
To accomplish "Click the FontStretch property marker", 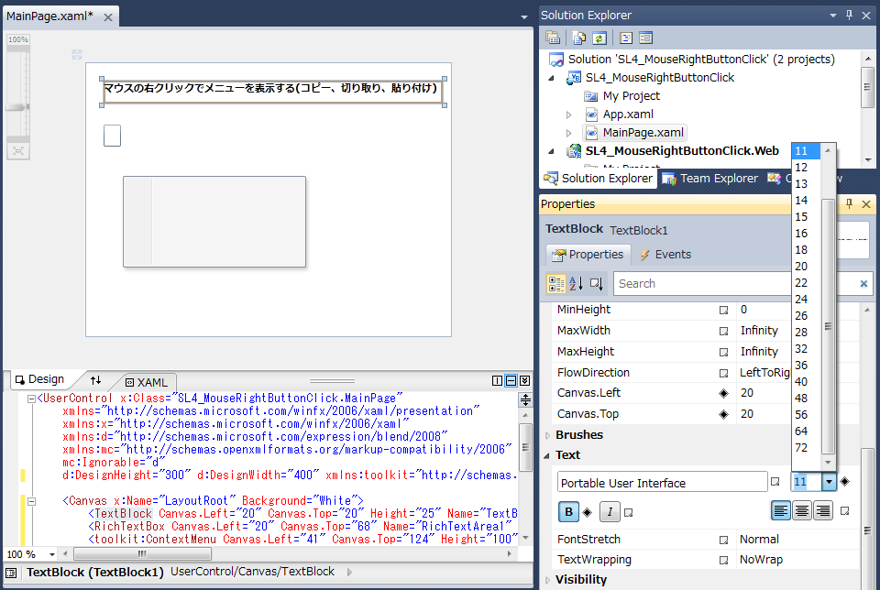I will tap(724, 541).
